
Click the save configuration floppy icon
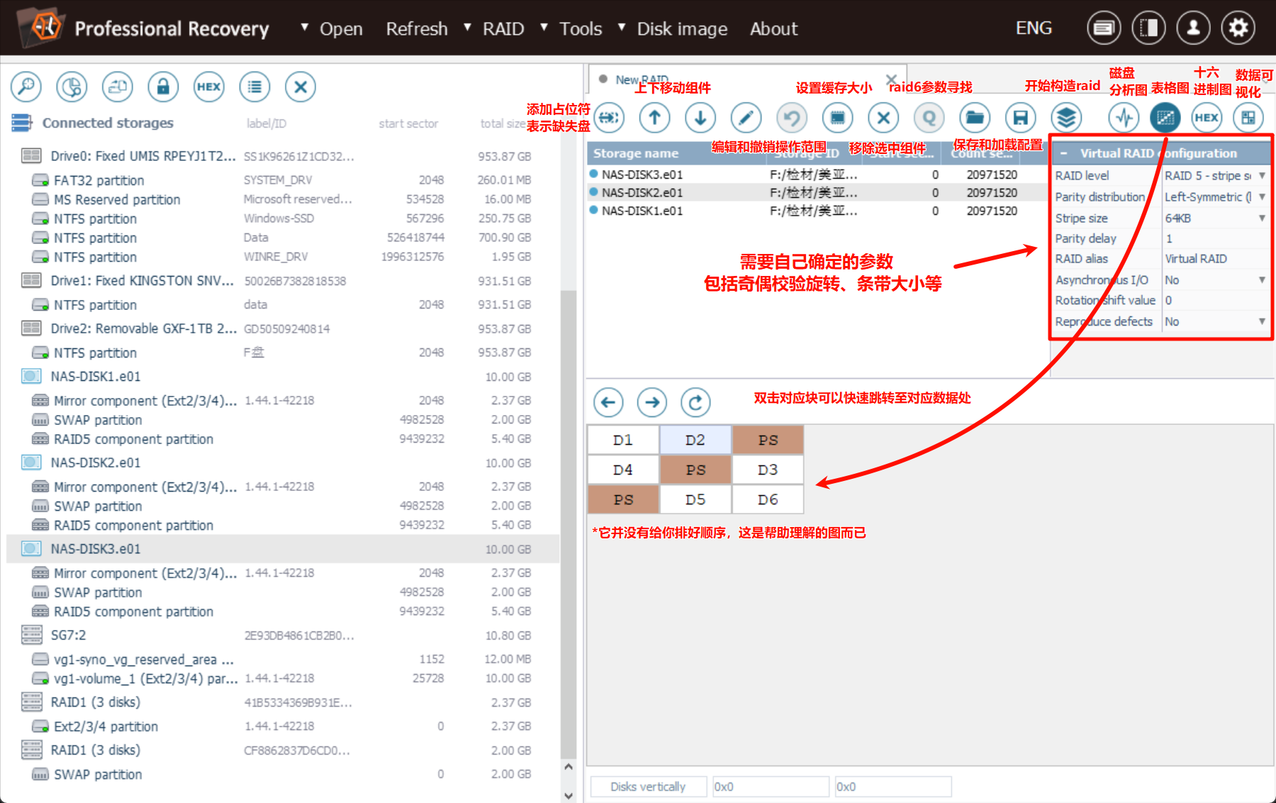pos(1020,118)
